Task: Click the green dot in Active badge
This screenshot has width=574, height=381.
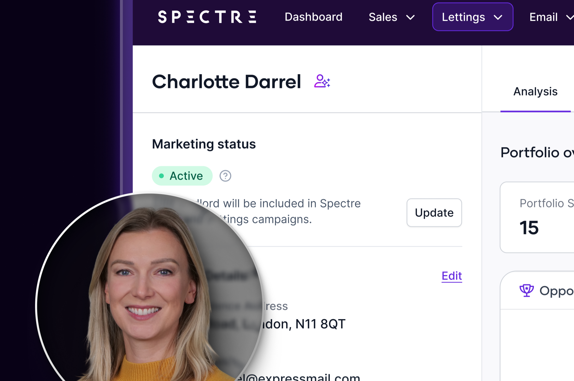Action: coord(161,176)
